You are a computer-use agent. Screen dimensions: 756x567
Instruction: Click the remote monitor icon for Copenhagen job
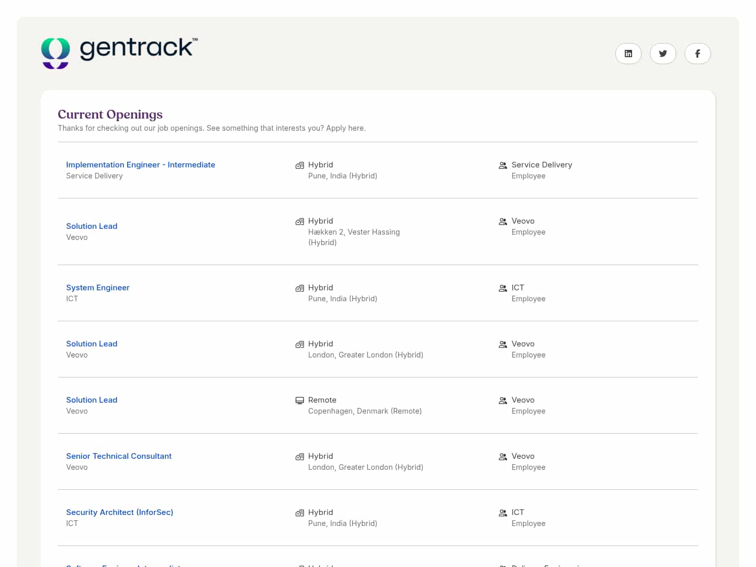tap(300, 401)
